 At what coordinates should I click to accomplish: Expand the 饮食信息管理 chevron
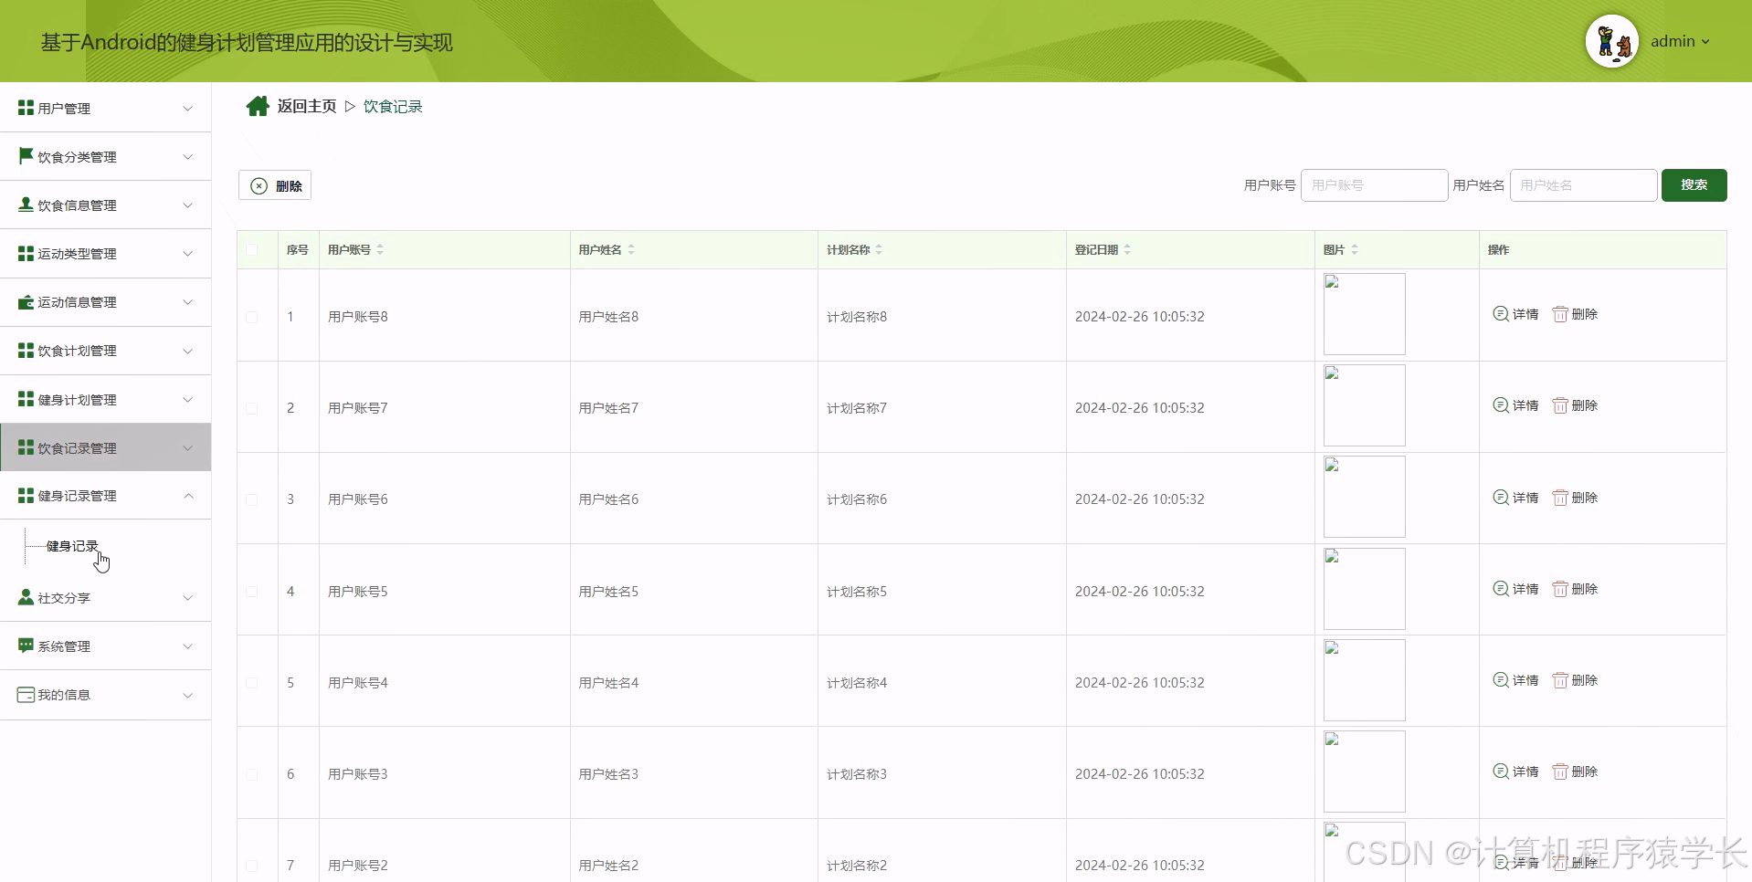pos(188,205)
